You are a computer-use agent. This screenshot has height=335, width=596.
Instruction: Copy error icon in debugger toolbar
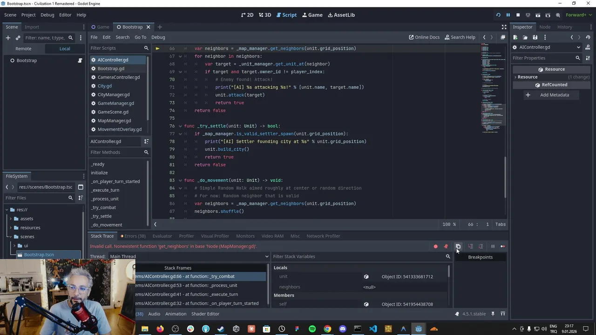point(458,247)
